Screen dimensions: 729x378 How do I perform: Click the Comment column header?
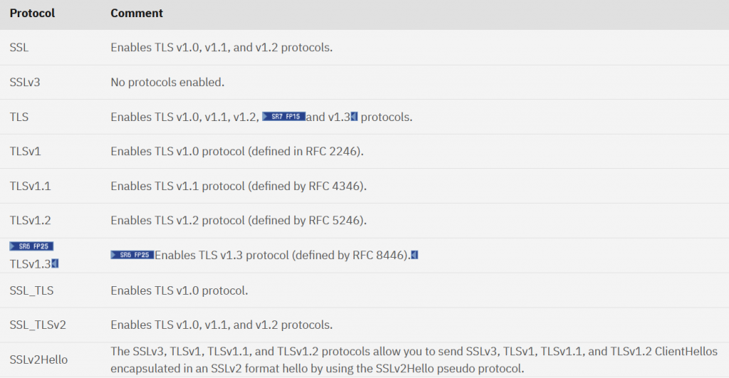[137, 13]
